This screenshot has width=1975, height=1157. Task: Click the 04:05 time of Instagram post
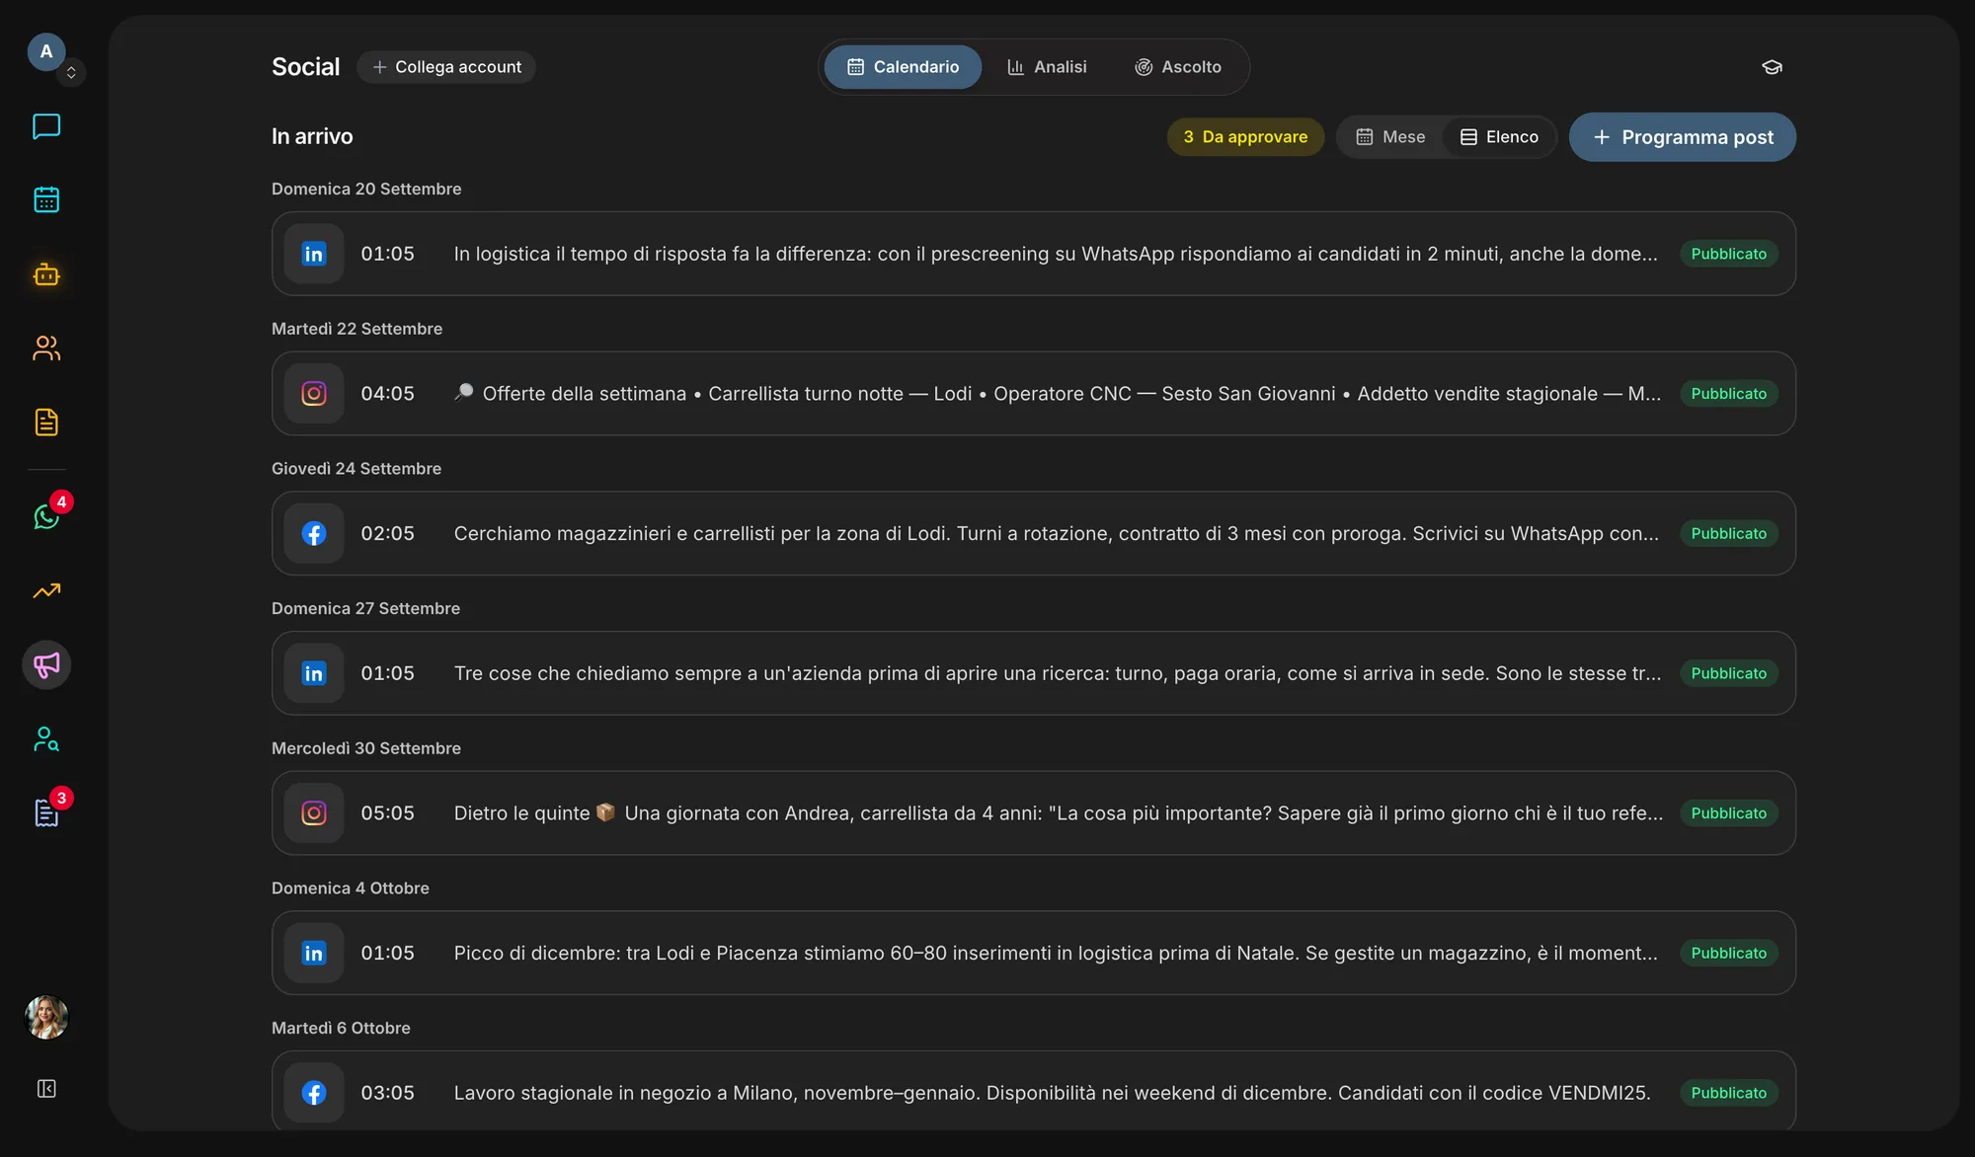click(x=387, y=394)
